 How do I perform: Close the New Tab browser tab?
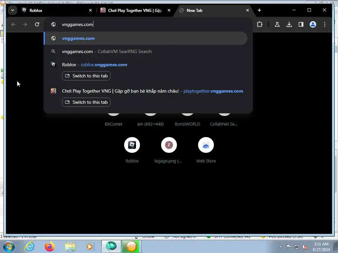coord(248,10)
